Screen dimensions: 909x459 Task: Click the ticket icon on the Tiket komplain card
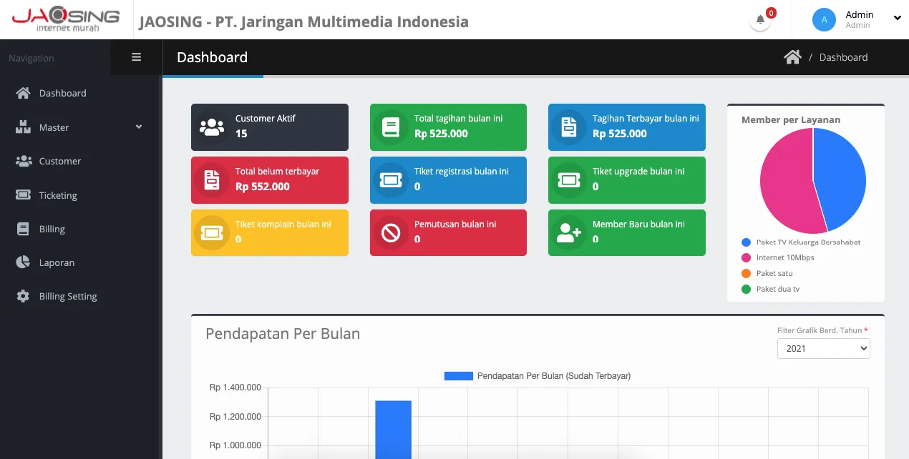(212, 233)
